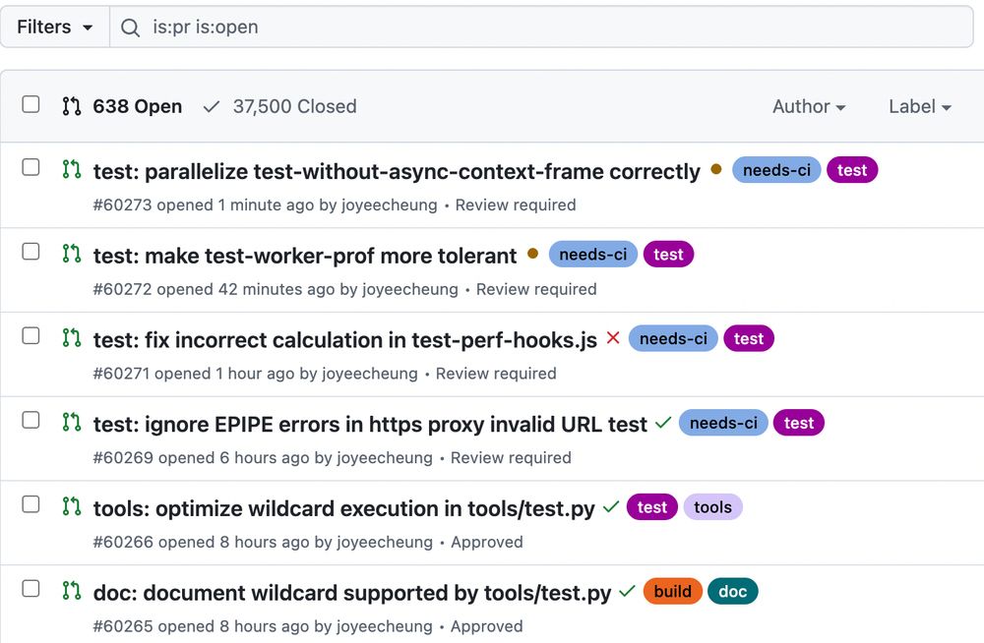Click the open pull request icon beside 638 Open

pos(71,106)
